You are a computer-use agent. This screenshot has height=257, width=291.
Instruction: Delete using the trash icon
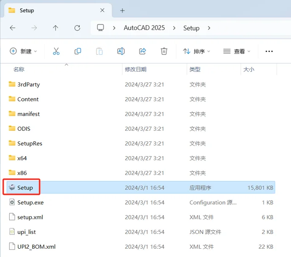(x=164, y=51)
